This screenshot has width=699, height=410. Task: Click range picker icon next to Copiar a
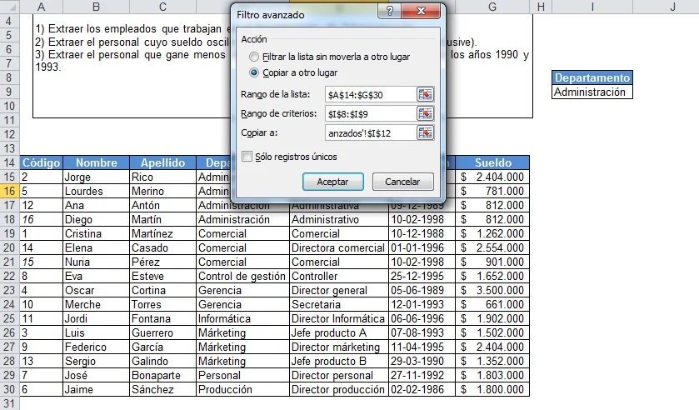click(x=426, y=133)
